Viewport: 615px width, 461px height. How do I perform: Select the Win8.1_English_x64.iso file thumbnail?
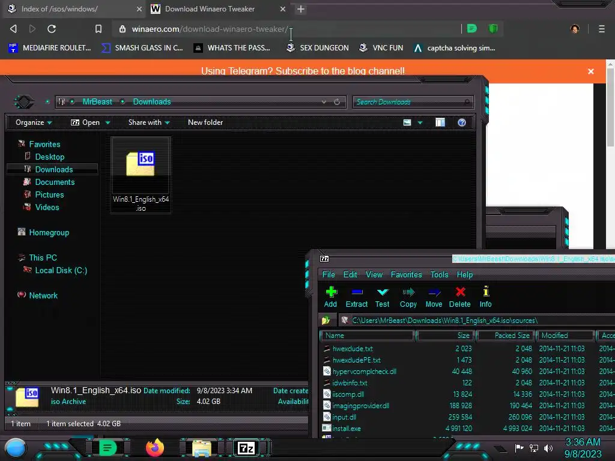(x=141, y=175)
